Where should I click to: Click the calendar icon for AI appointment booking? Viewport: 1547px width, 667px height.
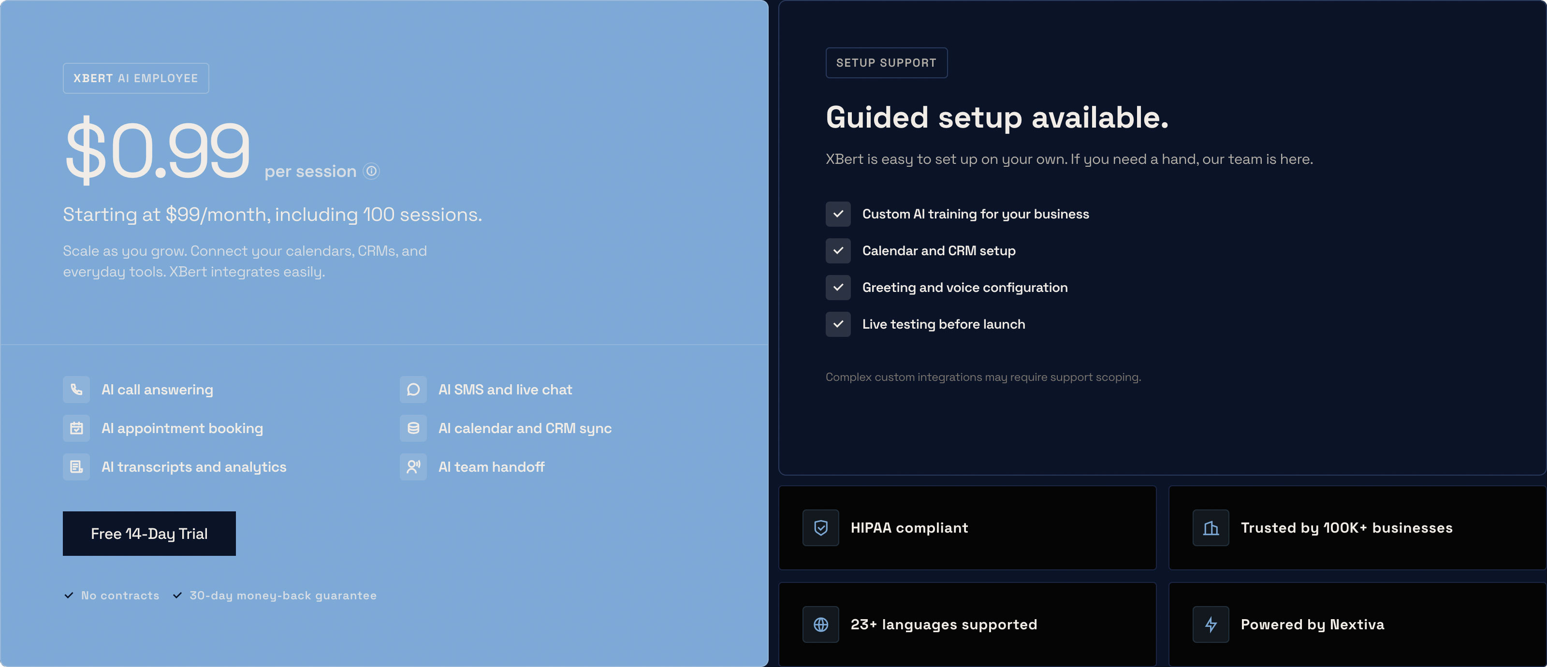tap(76, 428)
